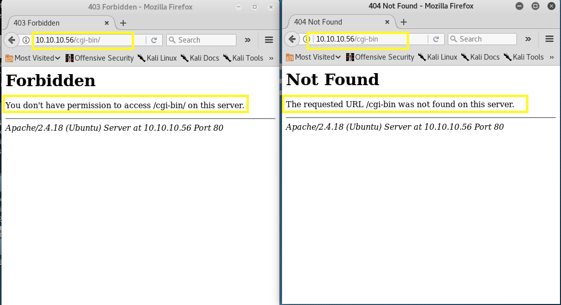Open hamburger menu in the 403 Forbidden window

coord(268,40)
